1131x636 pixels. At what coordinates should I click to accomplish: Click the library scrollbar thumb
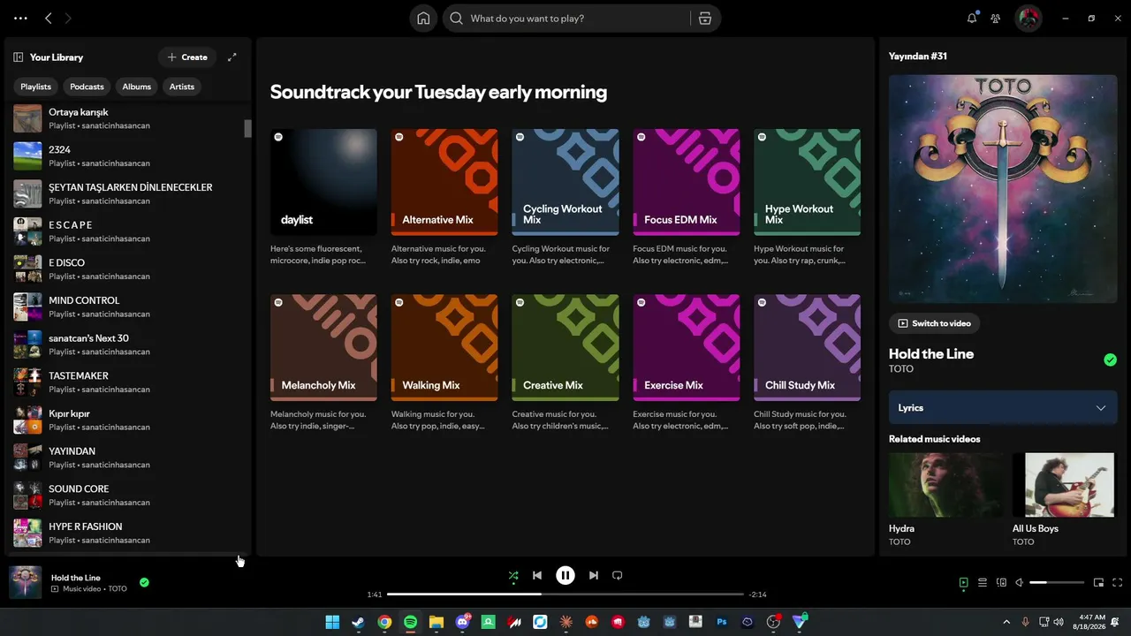248,128
